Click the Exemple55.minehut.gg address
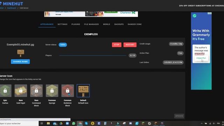 click(x=20, y=44)
